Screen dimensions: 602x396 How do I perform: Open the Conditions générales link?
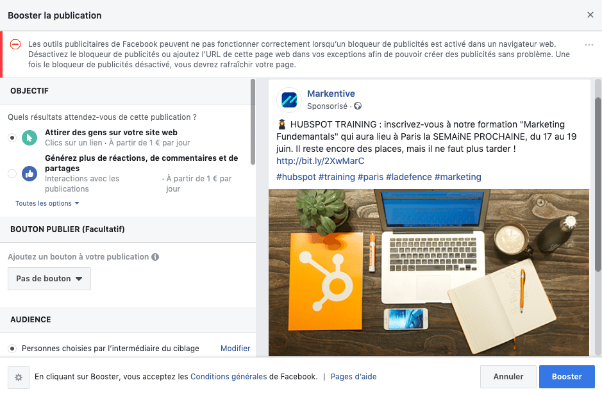[228, 377]
